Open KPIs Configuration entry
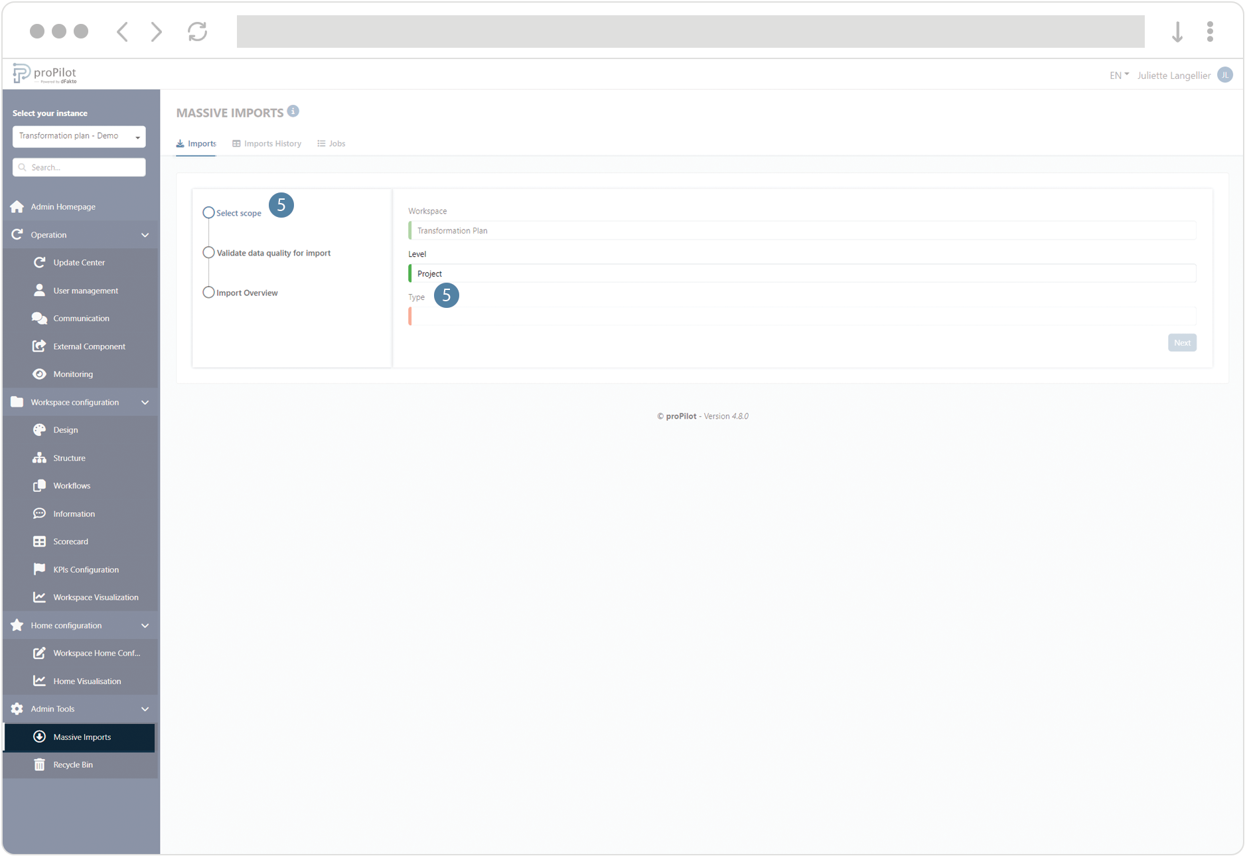The height and width of the screenshot is (858, 1247). click(81, 569)
